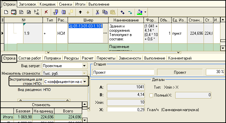Click the grid list icon in header corner
Screen dimensions: 226x123
pyautogui.click(x=2, y=20)
